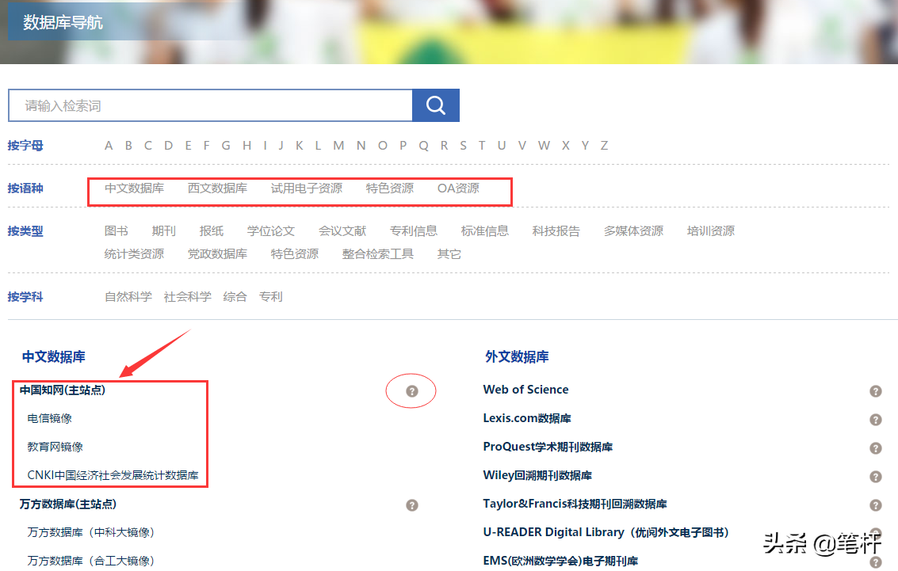
Task: Select OA资源 filter
Action: [458, 188]
